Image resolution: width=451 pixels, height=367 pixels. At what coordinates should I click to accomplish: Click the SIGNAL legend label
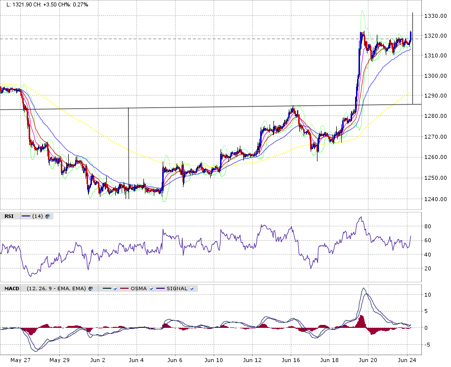click(177, 289)
